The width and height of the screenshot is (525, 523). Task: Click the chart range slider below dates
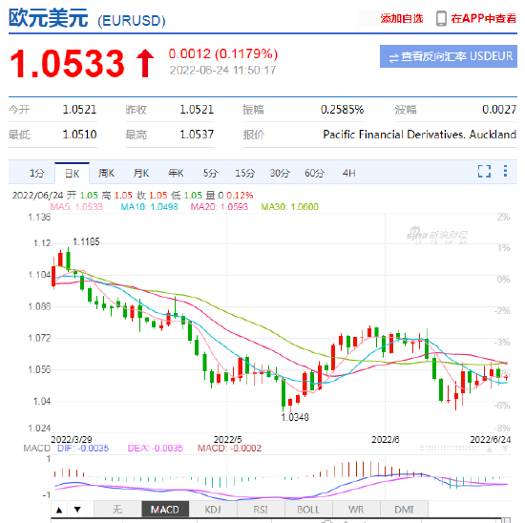coord(450,449)
